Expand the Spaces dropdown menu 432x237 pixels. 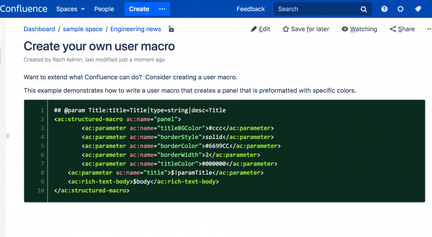70,9
